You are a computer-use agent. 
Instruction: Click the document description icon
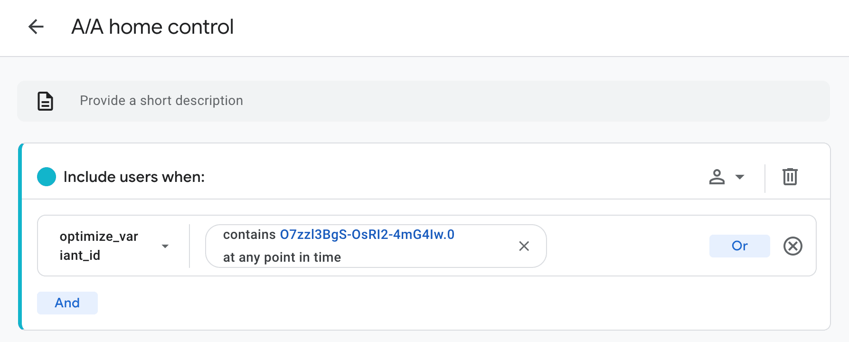click(45, 101)
